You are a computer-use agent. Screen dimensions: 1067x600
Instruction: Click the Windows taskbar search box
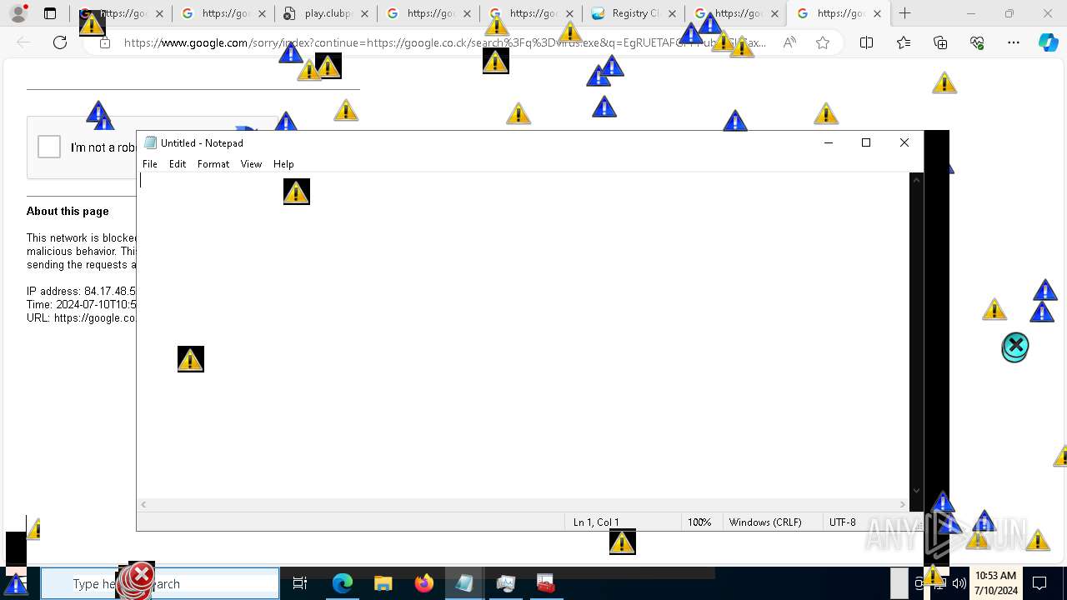159,583
